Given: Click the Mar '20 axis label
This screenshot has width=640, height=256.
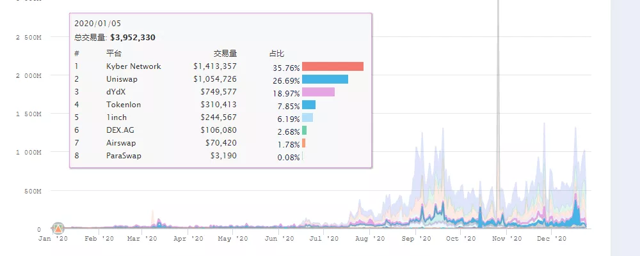Looking at the screenshot, I should click(x=142, y=238).
